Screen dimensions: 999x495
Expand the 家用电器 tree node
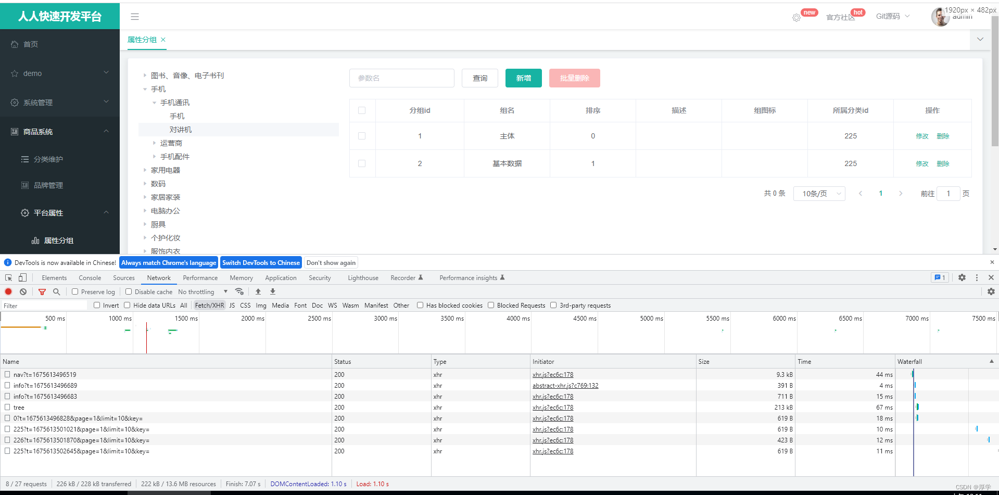click(x=145, y=170)
